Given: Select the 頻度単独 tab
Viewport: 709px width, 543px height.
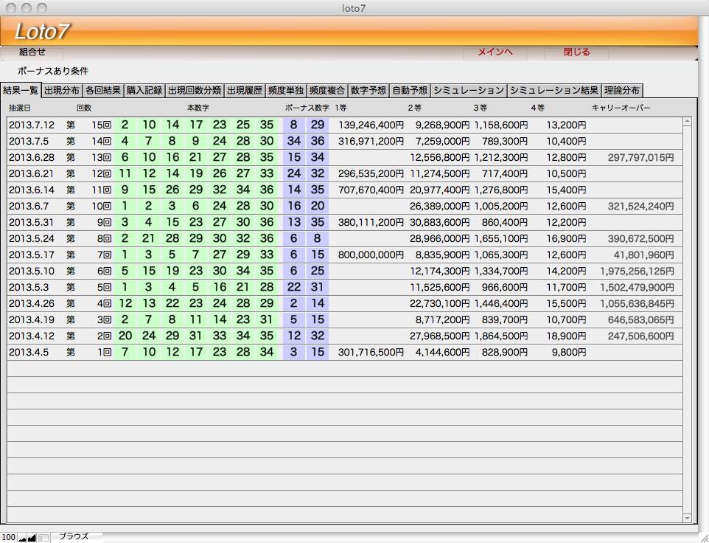Looking at the screenshot, I should tap(286, 91).
